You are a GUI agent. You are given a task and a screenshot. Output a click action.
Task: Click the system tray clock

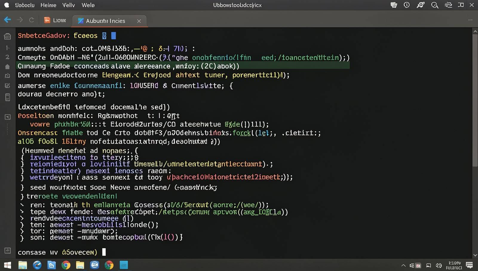(x=454, y=265)
